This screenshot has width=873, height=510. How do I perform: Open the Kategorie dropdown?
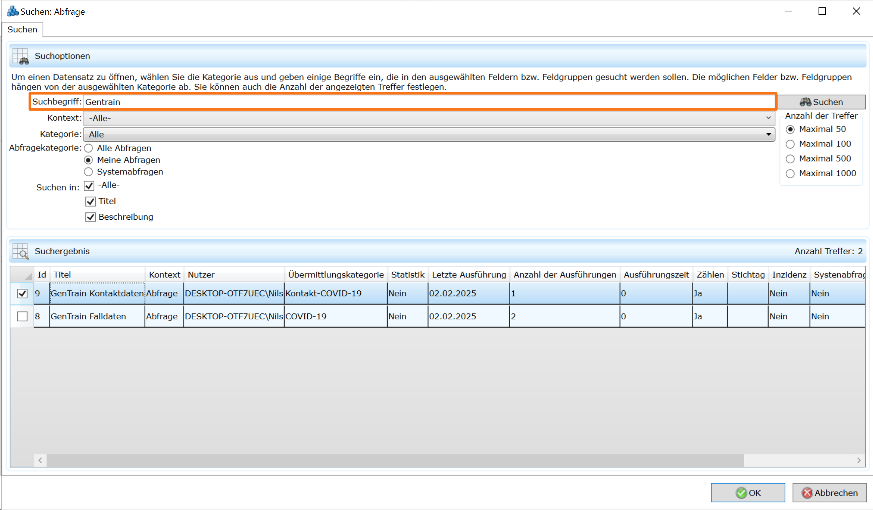coord(769,134)
